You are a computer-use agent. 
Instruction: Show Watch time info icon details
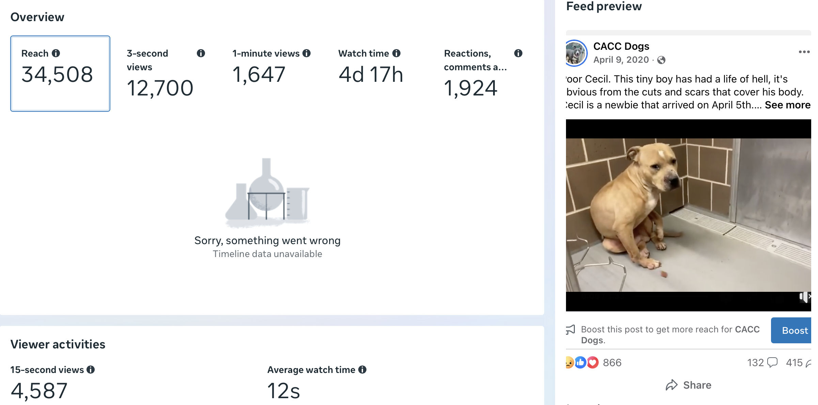(x=396, y=53)
